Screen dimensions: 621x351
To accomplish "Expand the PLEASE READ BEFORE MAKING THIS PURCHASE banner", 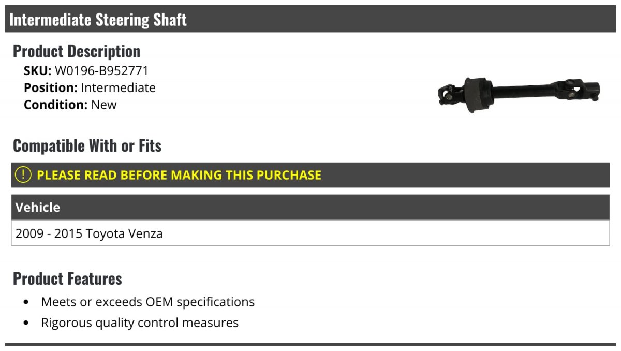I will click(x=310, y=175).
